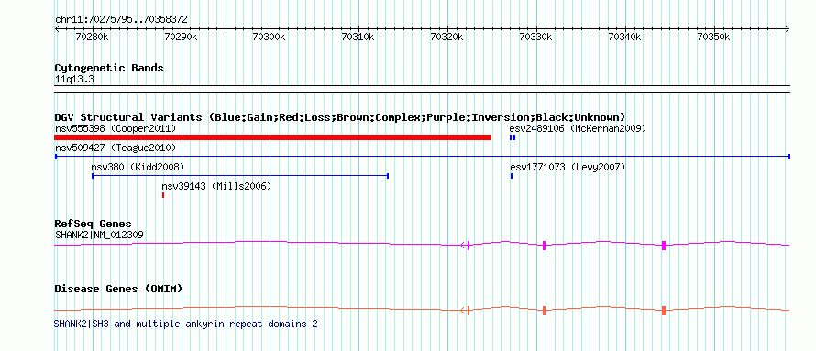
Task: Select the 11q13.3 band label
Action: 74,80
